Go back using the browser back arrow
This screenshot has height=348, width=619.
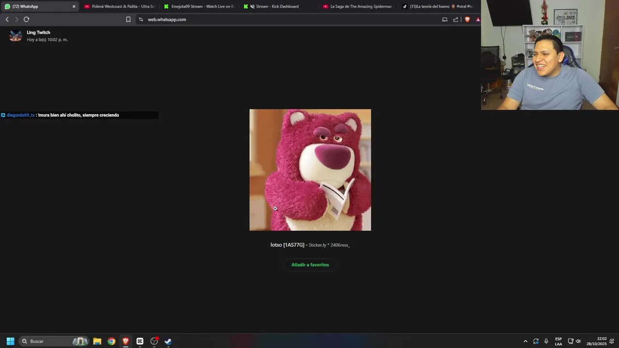[x=7, y=19]
